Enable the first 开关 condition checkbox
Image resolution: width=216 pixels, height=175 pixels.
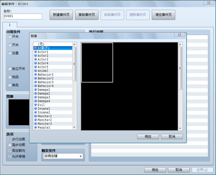[10, 37]
